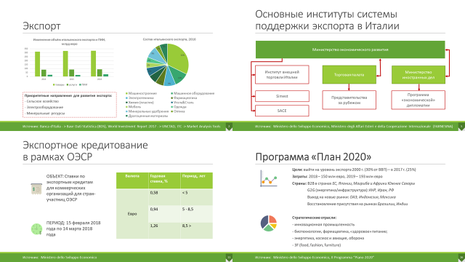The image size is (465, 262).
Task: Select the Цели line on План 2020 slide
Action: [354, 170]
